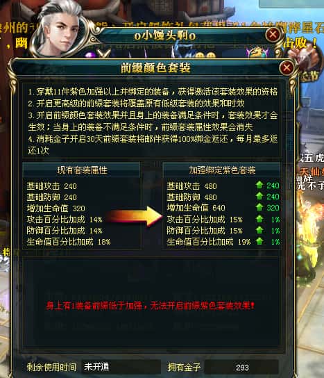
Task: Click the large orange upgrade arrow
Action: [x=135, y=216]
